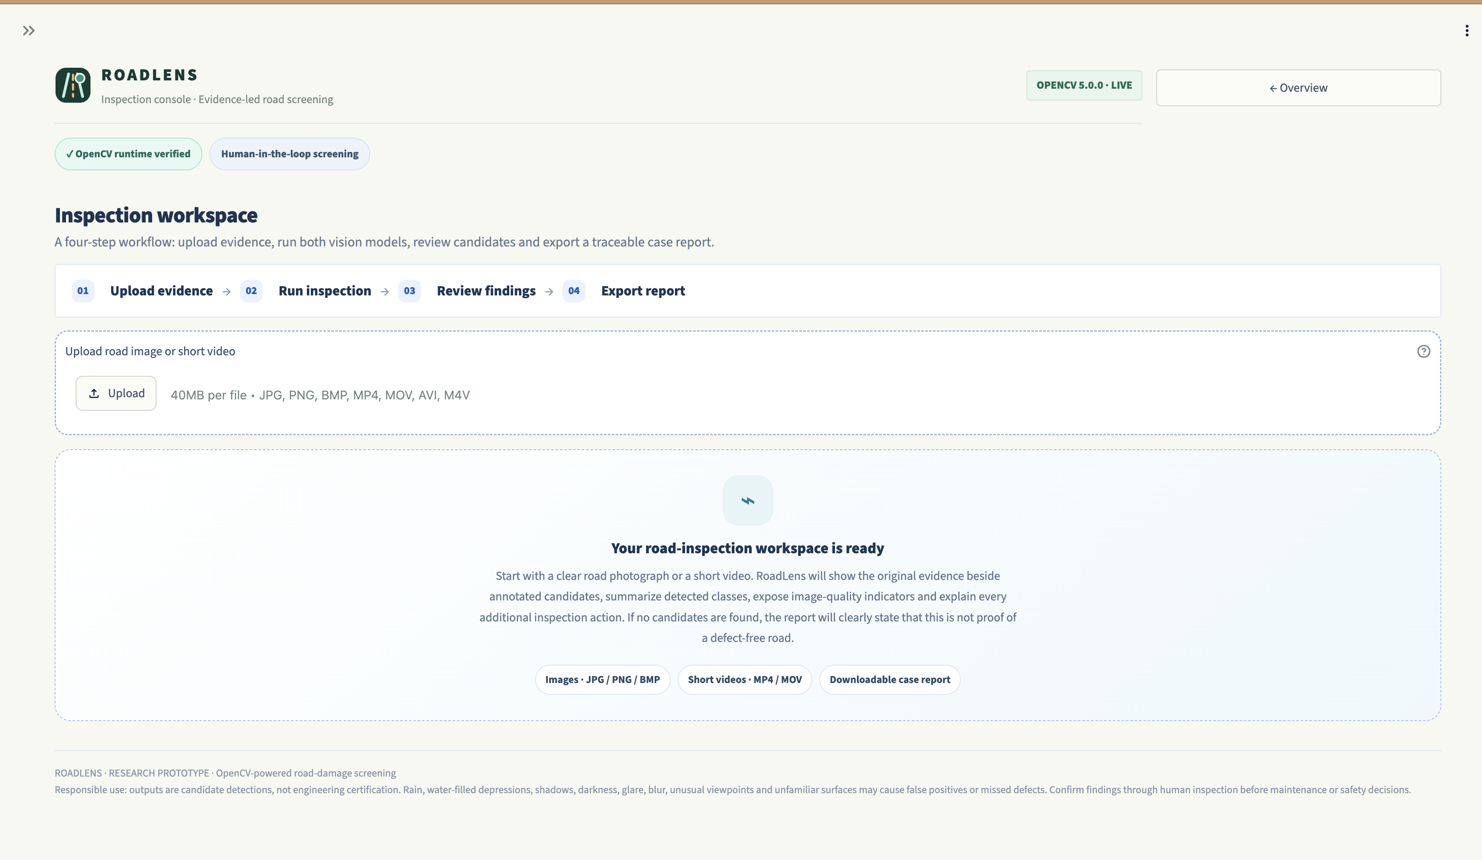Click the ROADLENS title text
Viewport: 1482px width, 860px height.
(150, 75)
